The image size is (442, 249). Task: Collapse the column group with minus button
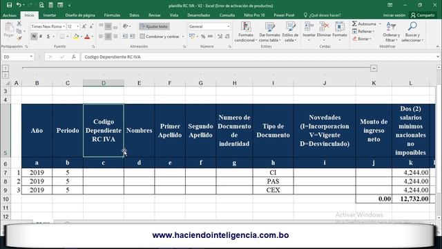pos(374,68)
